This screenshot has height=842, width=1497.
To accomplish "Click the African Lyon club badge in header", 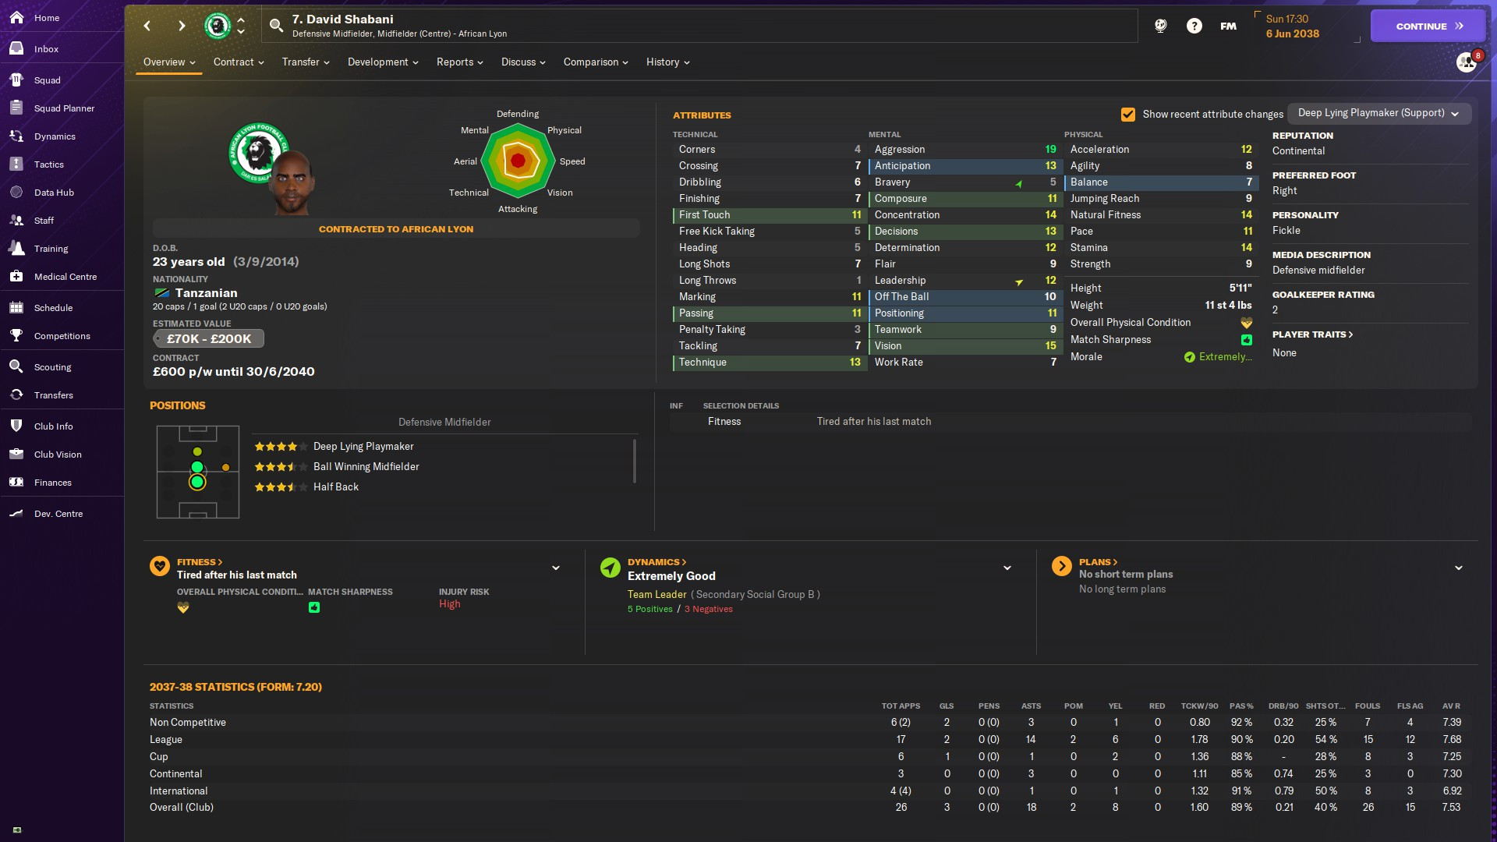I will pyautogui.click(x=218, y=26).
